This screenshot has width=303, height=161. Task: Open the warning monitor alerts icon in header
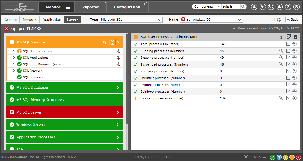coord(271,7)
